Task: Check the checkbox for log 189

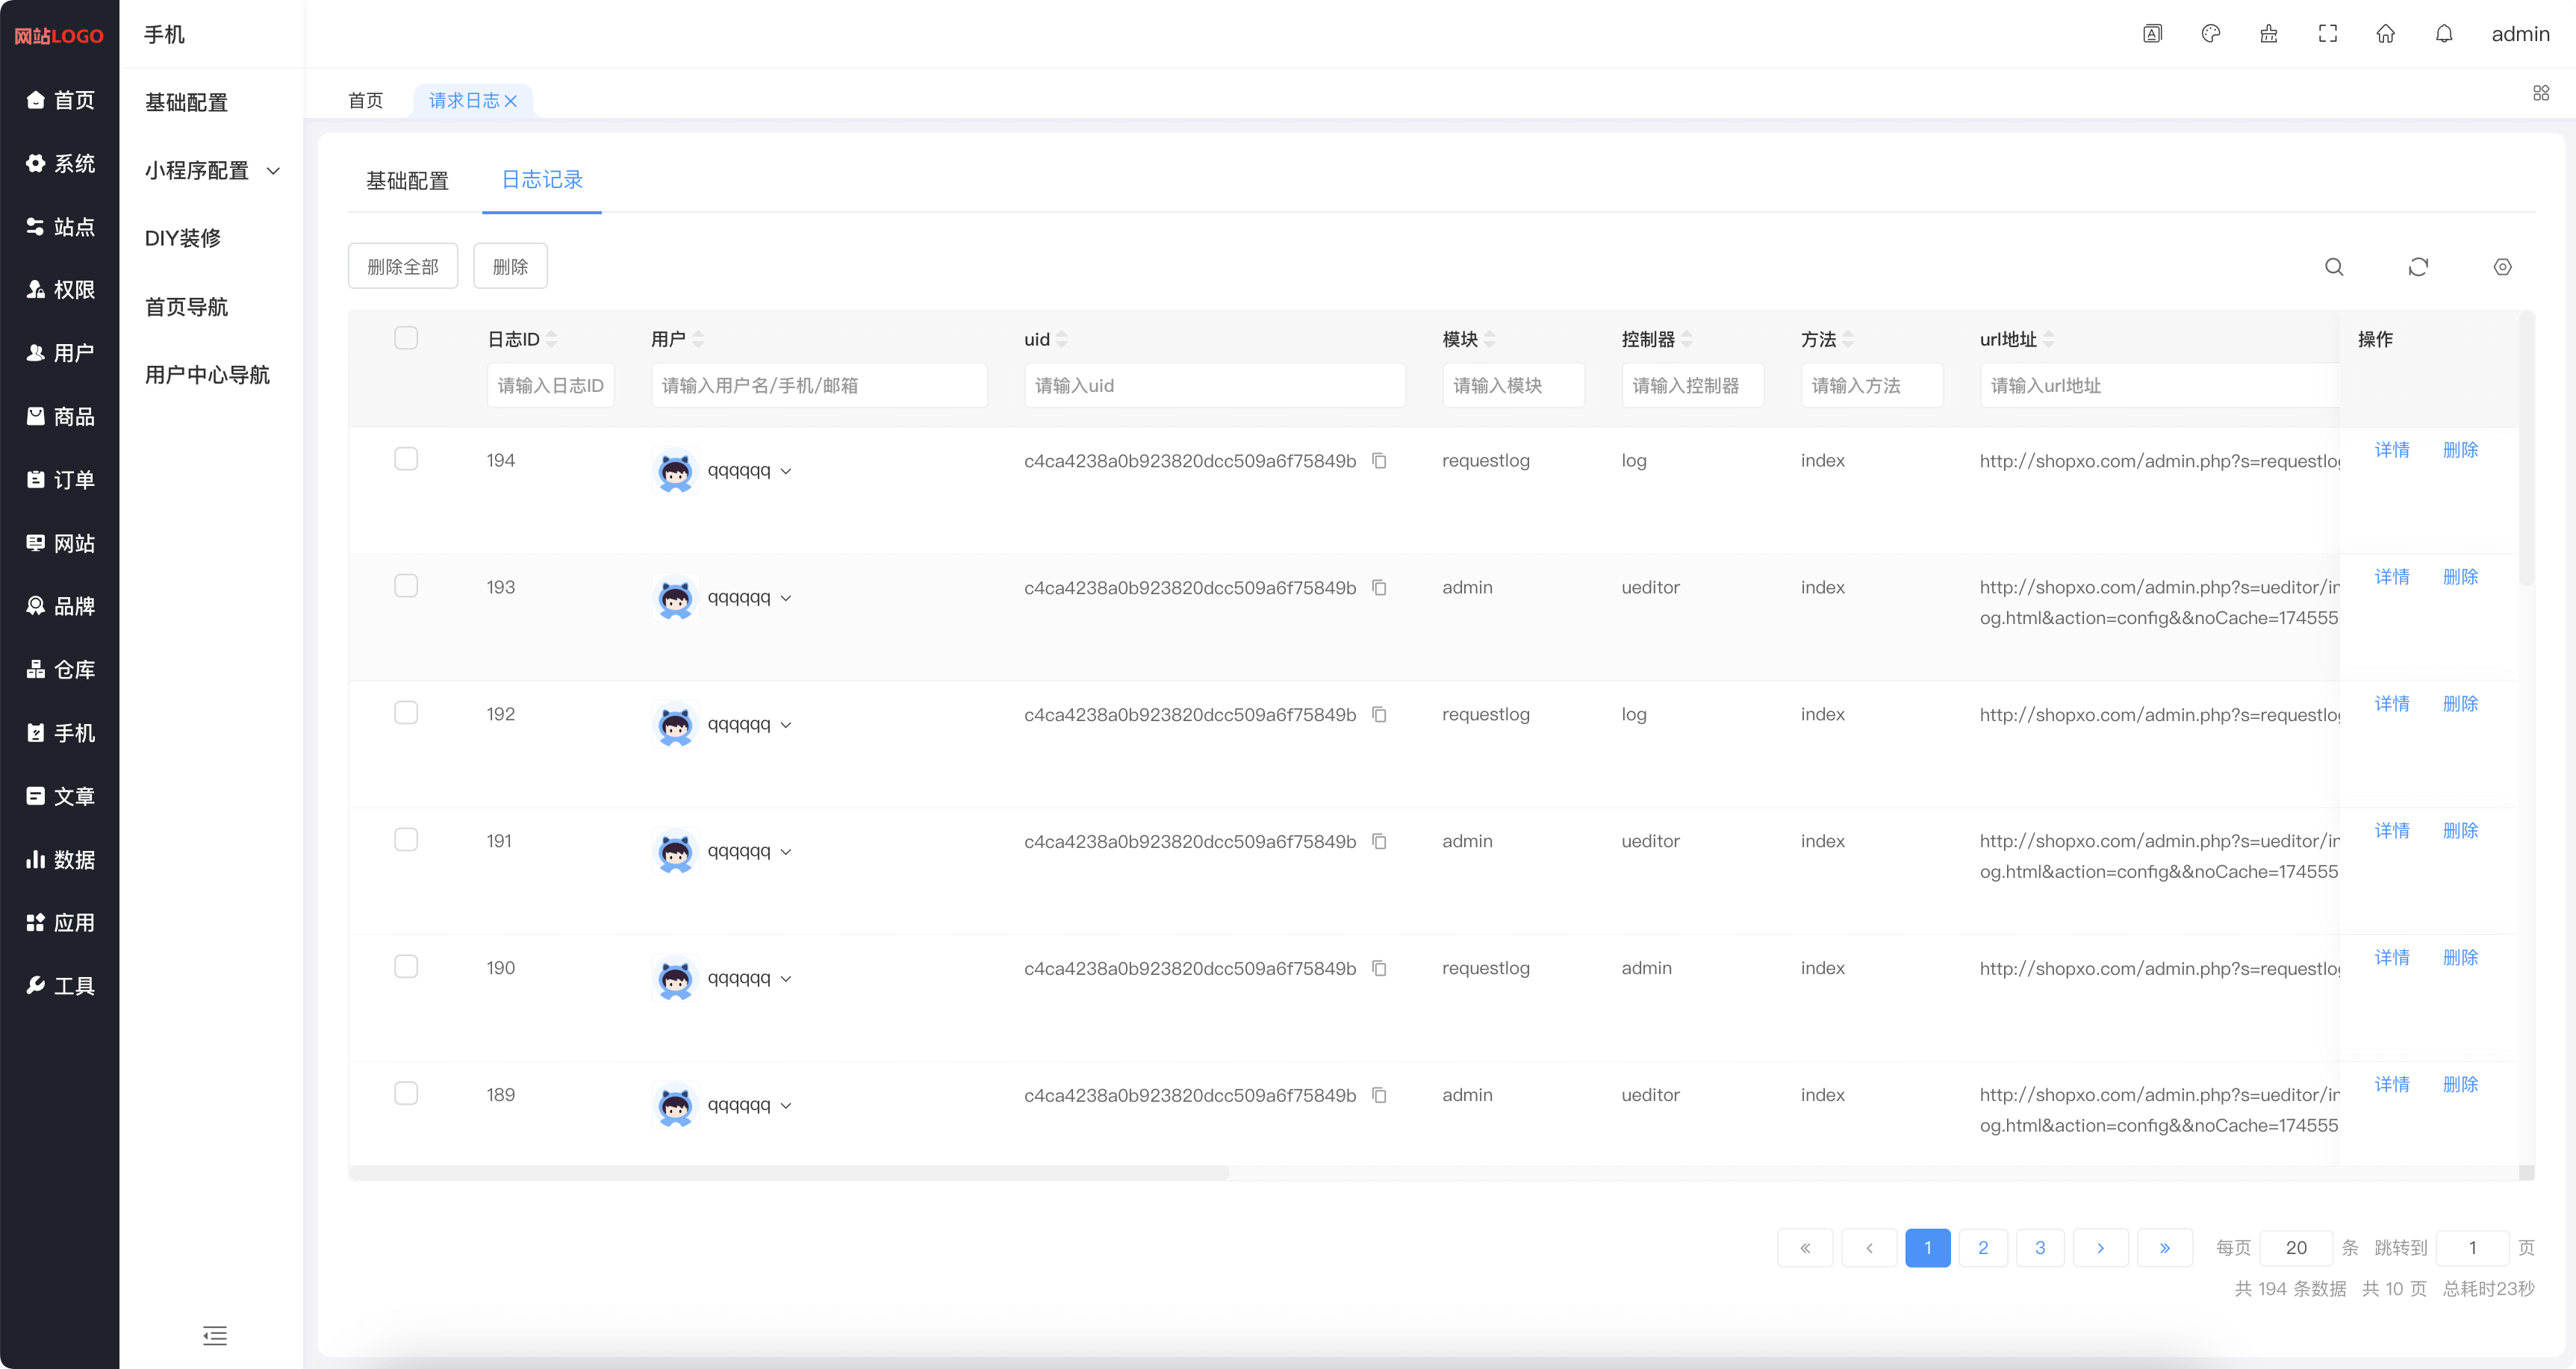Action: pyautogui.click(x=406, y=1093)
